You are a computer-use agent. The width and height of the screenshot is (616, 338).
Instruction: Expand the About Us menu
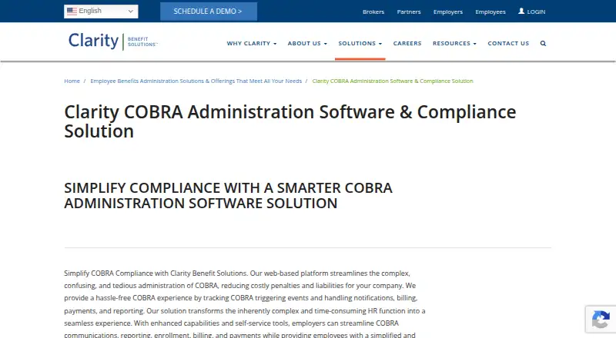(307, 44)
